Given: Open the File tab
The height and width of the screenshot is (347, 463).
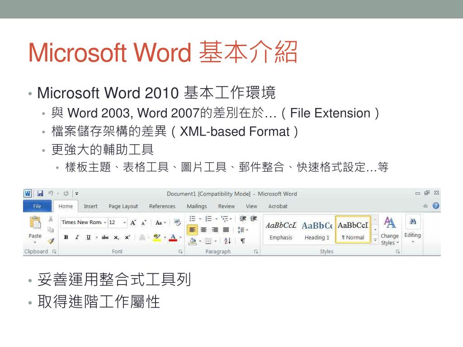Looking at the screenshot, I should tap(37, 206).
